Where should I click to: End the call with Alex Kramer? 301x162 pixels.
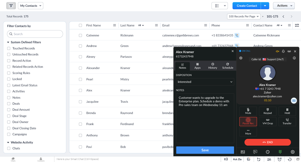click(x=267, y=142)
